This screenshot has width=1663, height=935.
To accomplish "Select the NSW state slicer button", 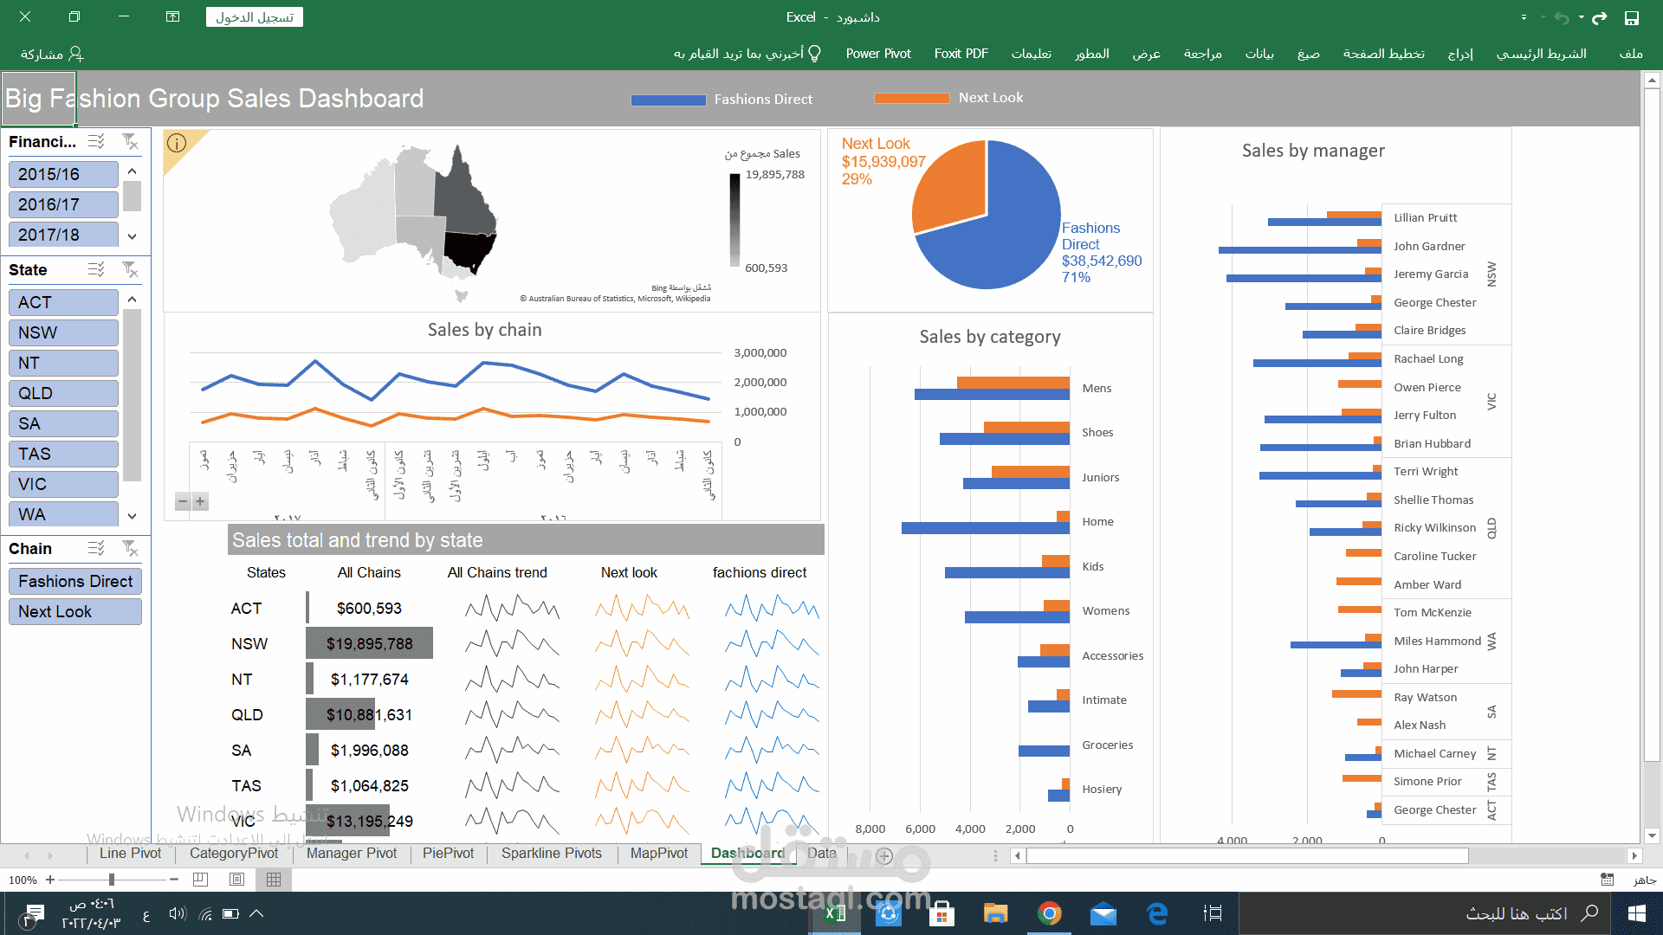I will click(x=64, y=332).
